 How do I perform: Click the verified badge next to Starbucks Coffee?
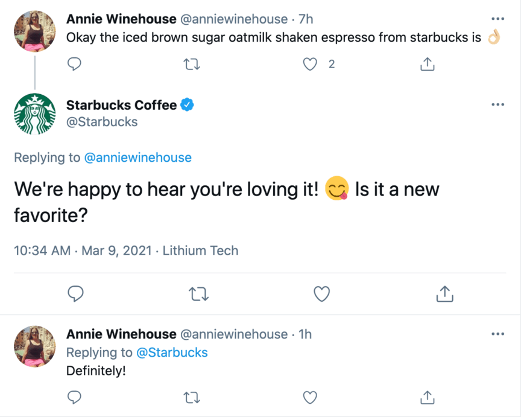(x=186, y=104)
